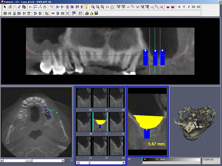The width and height of the screenshot is (222, 166).
Task: Click the zoom in magnifier icon
Action: [x=93, y=7]
